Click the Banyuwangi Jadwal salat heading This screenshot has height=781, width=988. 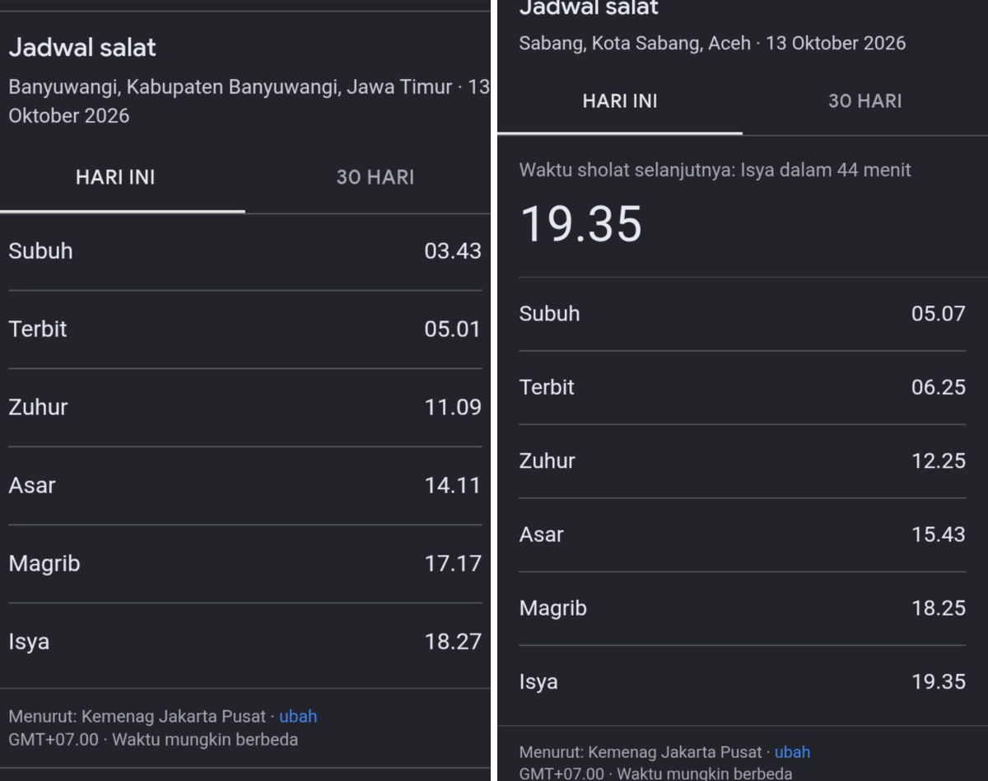pyautogui.click(x=82, y=48)
